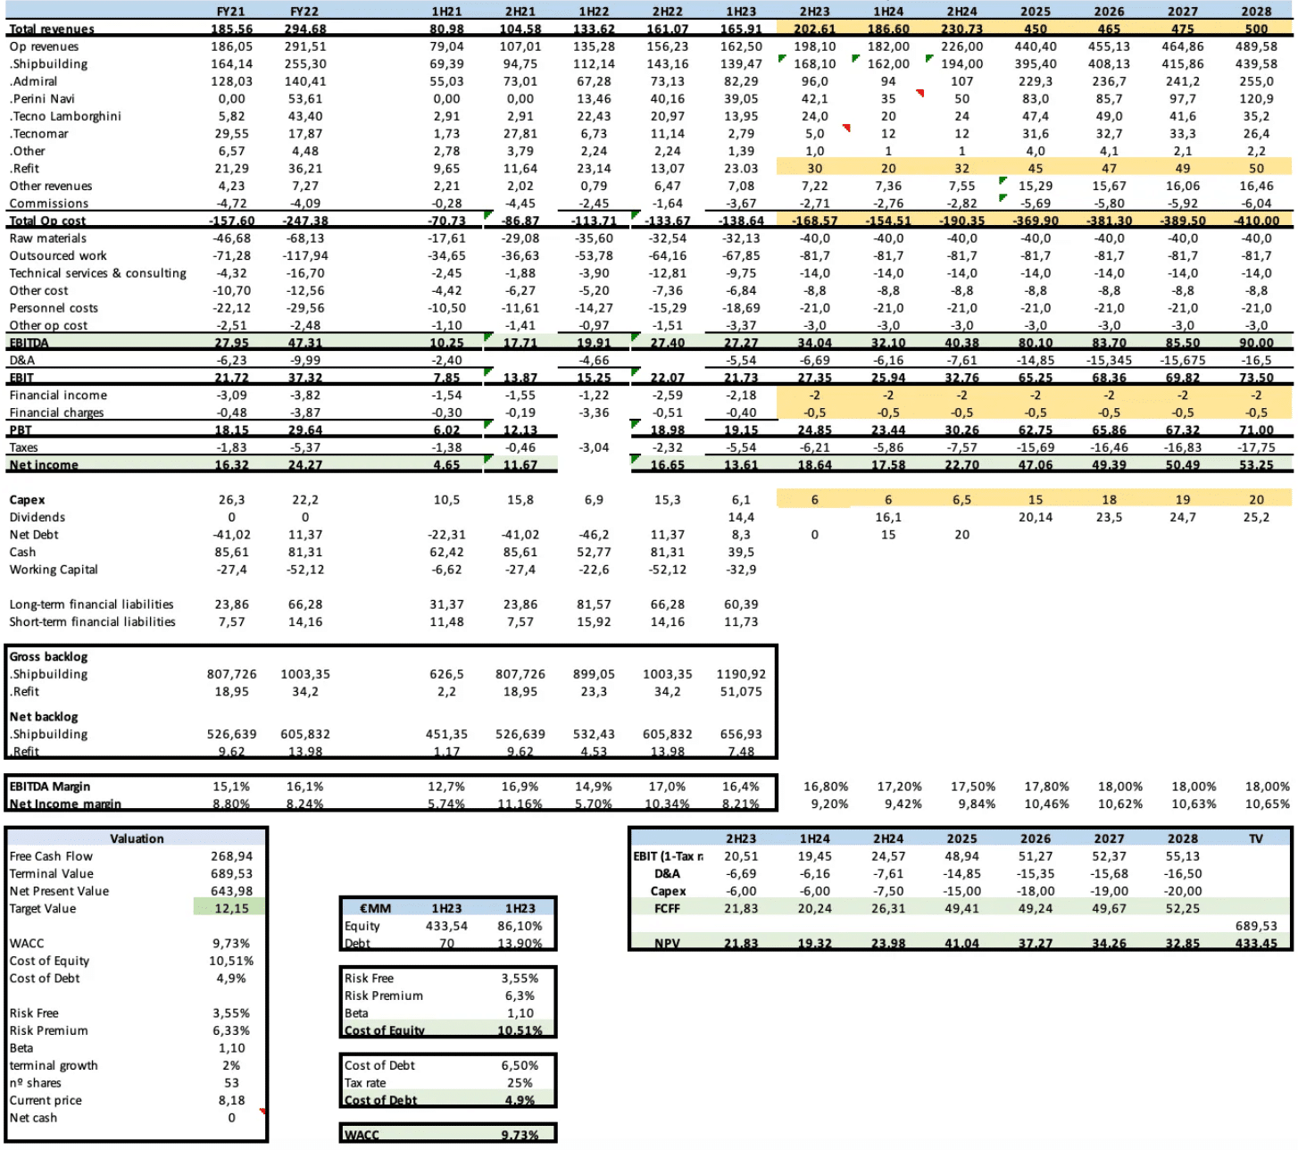
Task: Select the "Net Debt" row label
Action: point(34,535)
